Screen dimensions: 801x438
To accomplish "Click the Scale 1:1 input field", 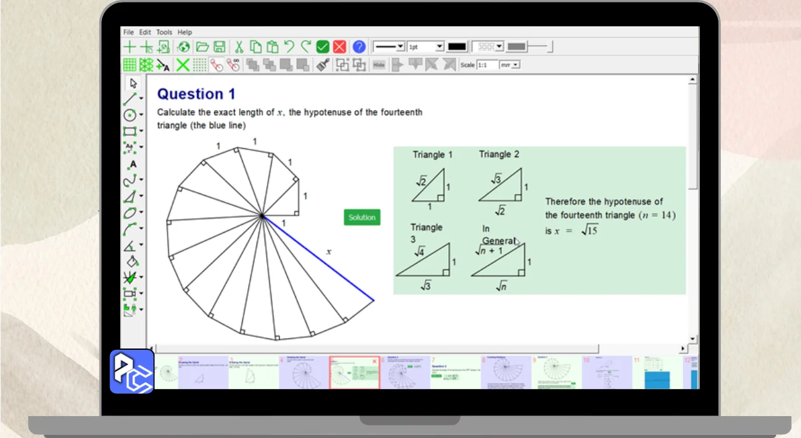I will [x=487, y=64].
